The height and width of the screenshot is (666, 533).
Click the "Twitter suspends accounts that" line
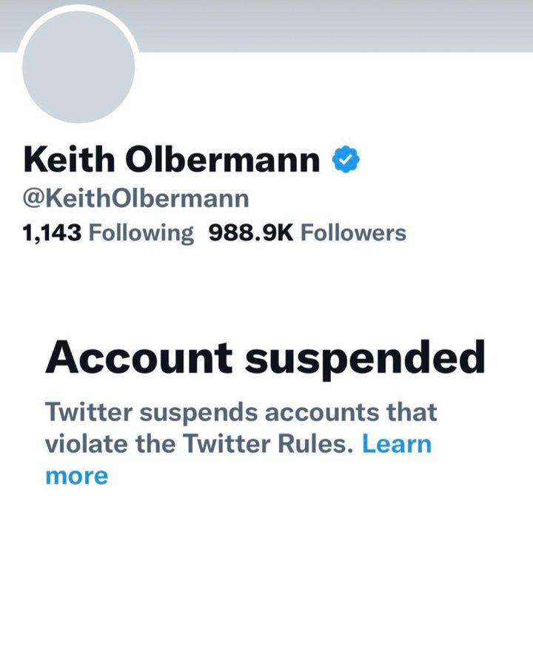[241, 411]
